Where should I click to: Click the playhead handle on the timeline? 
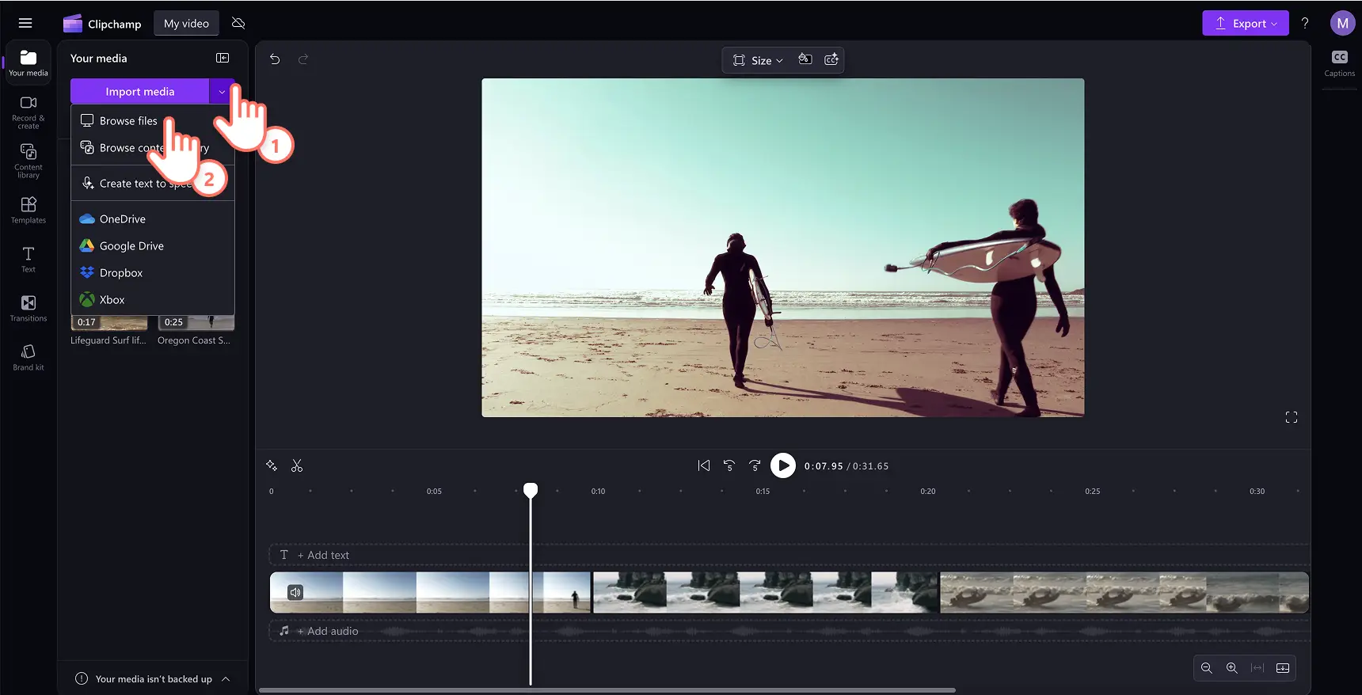(531, 490)
